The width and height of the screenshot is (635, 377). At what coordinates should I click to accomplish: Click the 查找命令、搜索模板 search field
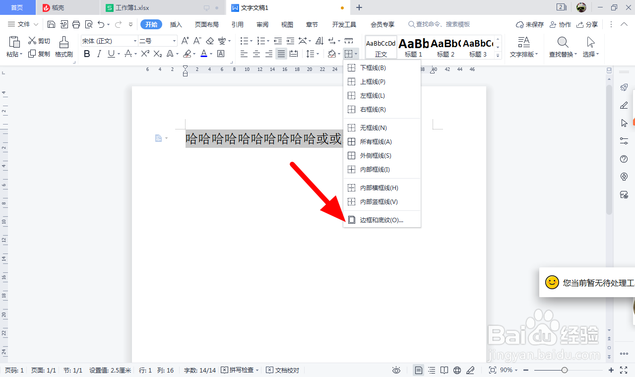coord(440,24)
